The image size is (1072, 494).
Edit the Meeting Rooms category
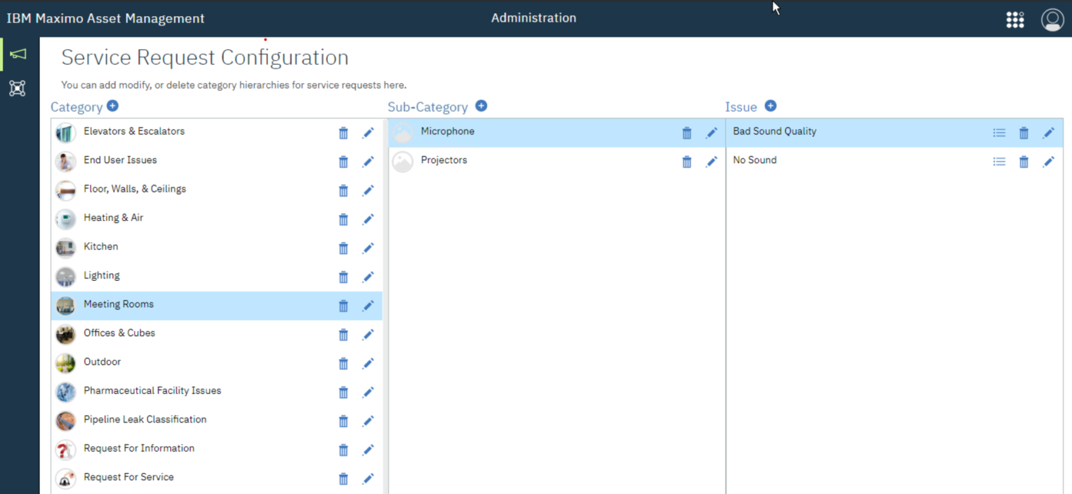click(368, 306)
